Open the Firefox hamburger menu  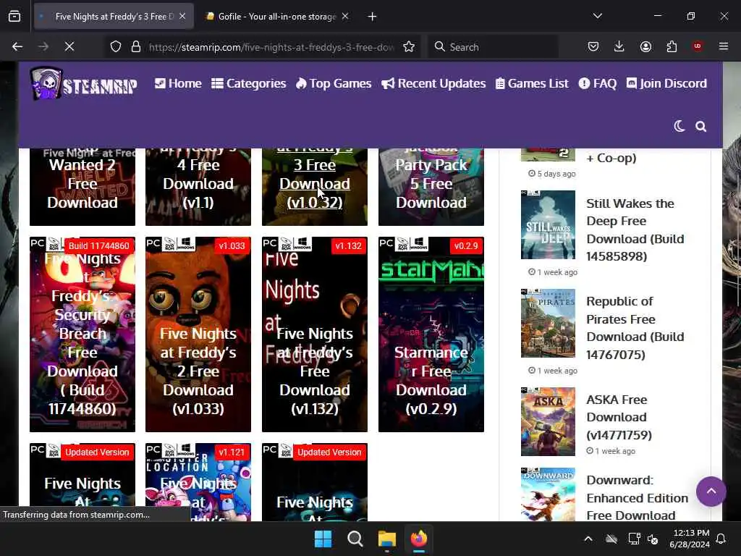(x=724, y=46)
